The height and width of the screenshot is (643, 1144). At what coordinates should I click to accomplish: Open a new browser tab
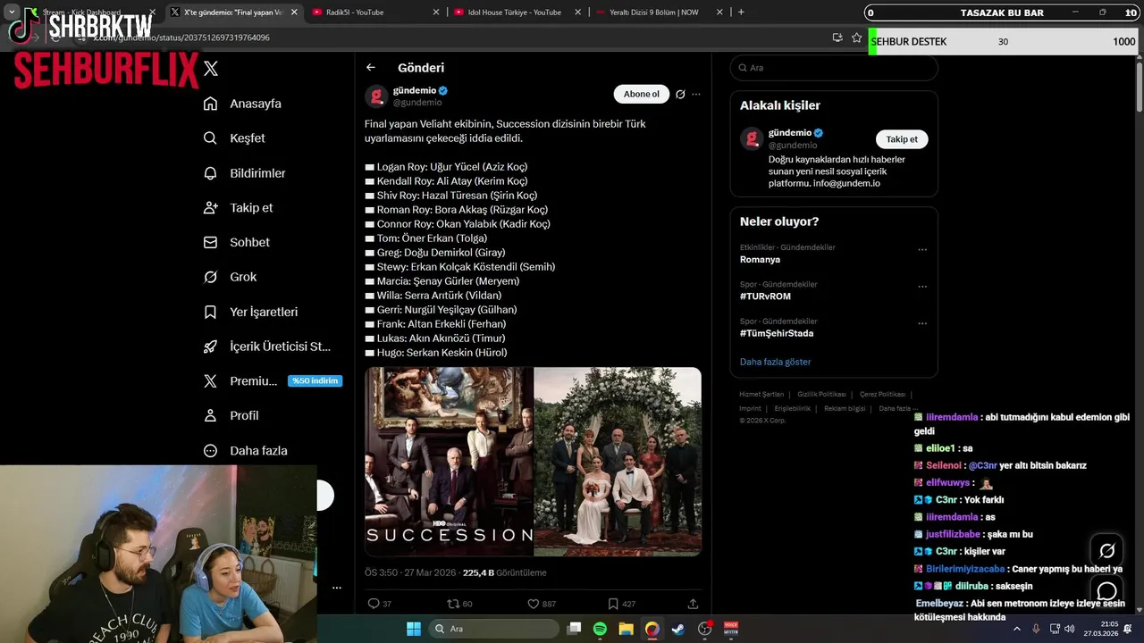coord(741,13)
